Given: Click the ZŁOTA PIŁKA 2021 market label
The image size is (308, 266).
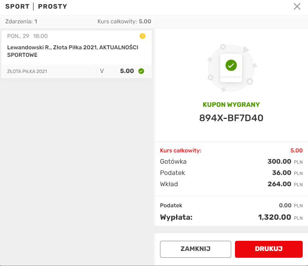Looking at the screenshot, I should click(27, 71).
